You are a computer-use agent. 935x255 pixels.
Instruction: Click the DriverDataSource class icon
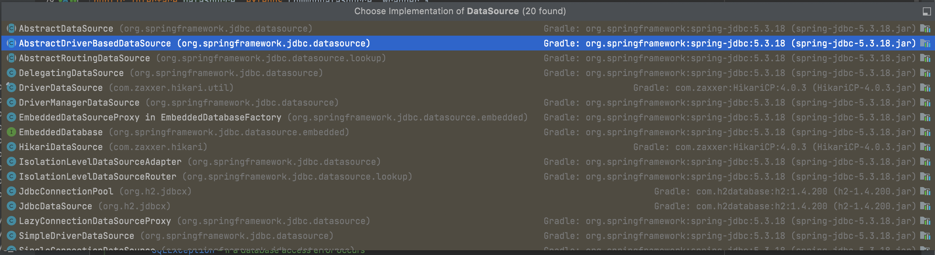coord(11,88)
